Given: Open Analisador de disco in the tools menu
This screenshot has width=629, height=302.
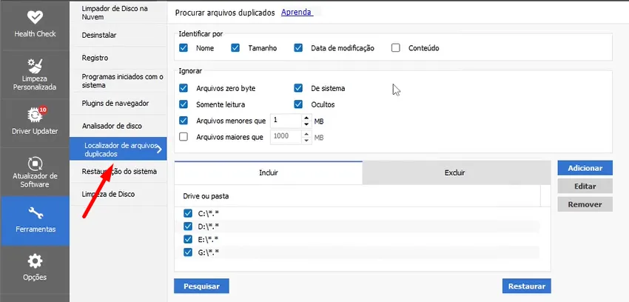Looking at the screenshot, I should point(111,127).
